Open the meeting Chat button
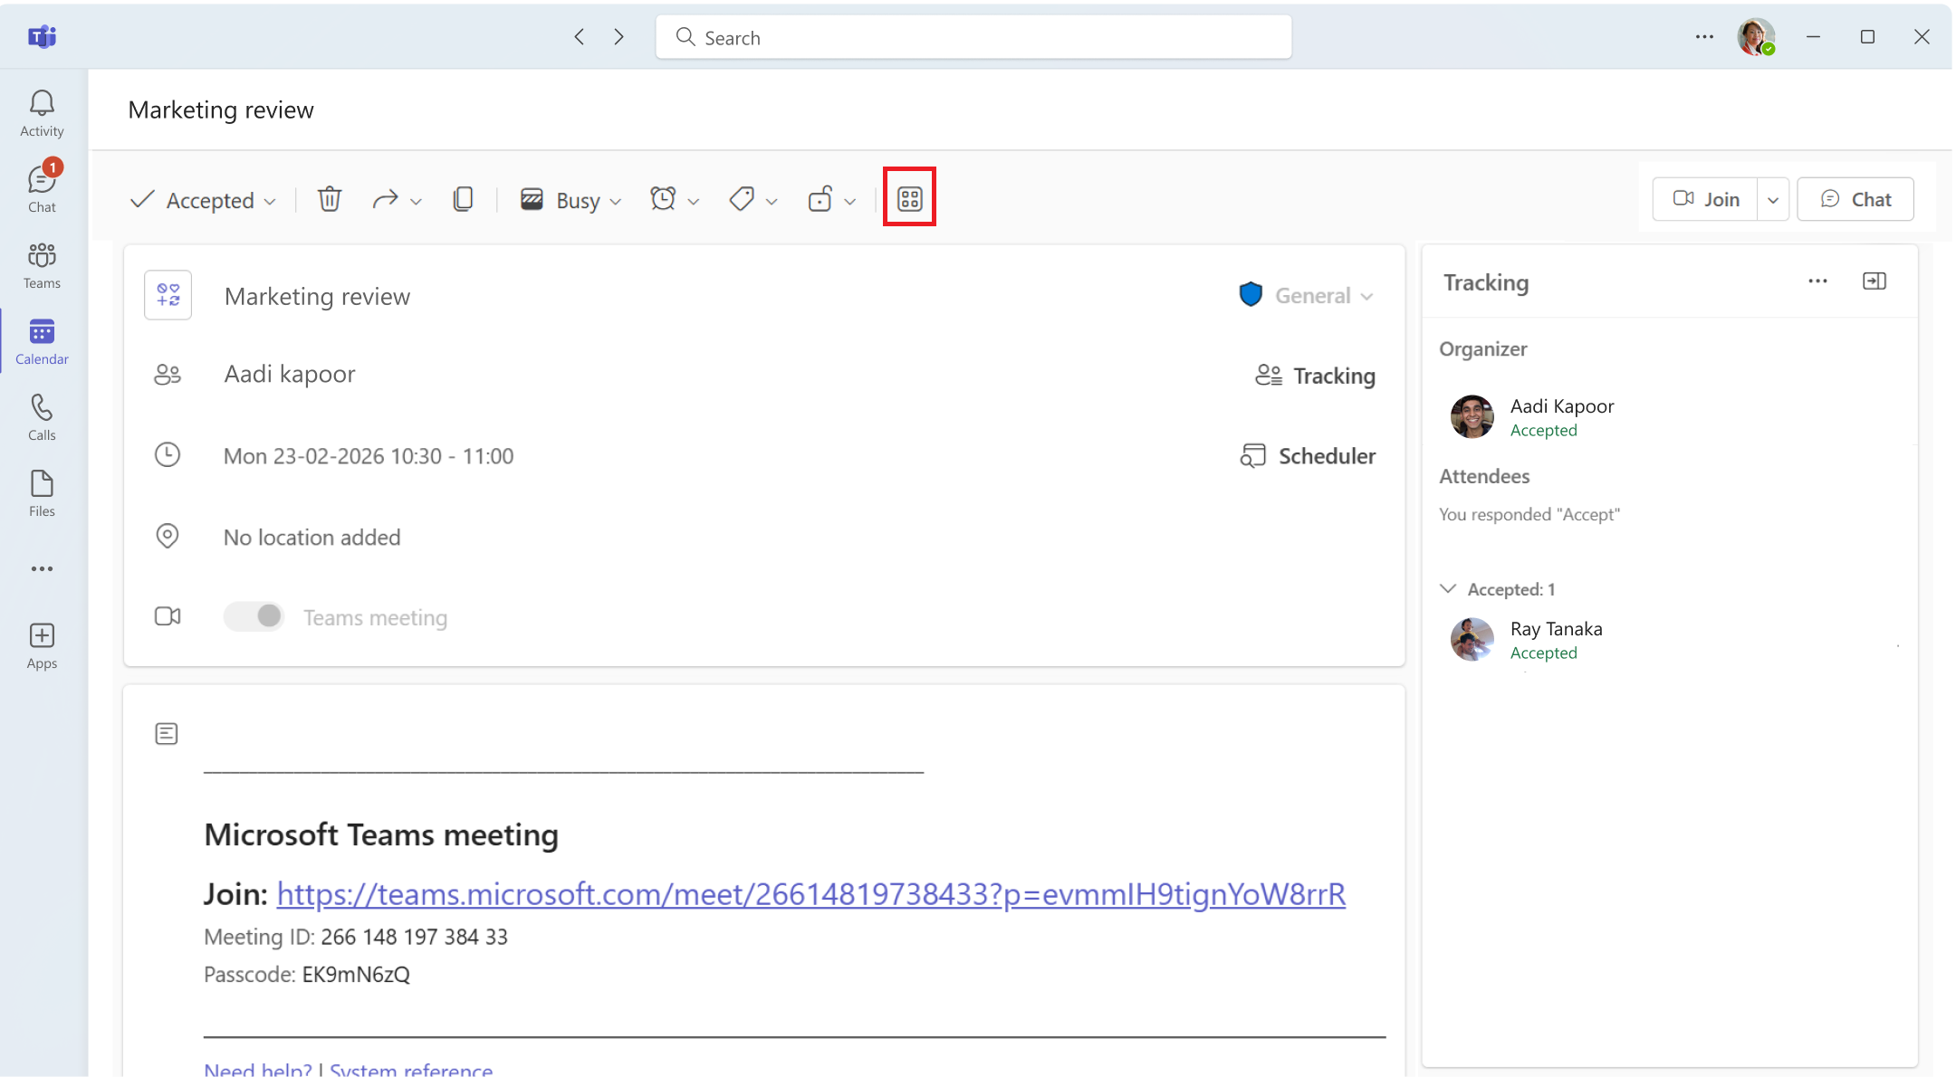 coord(1855,199)
